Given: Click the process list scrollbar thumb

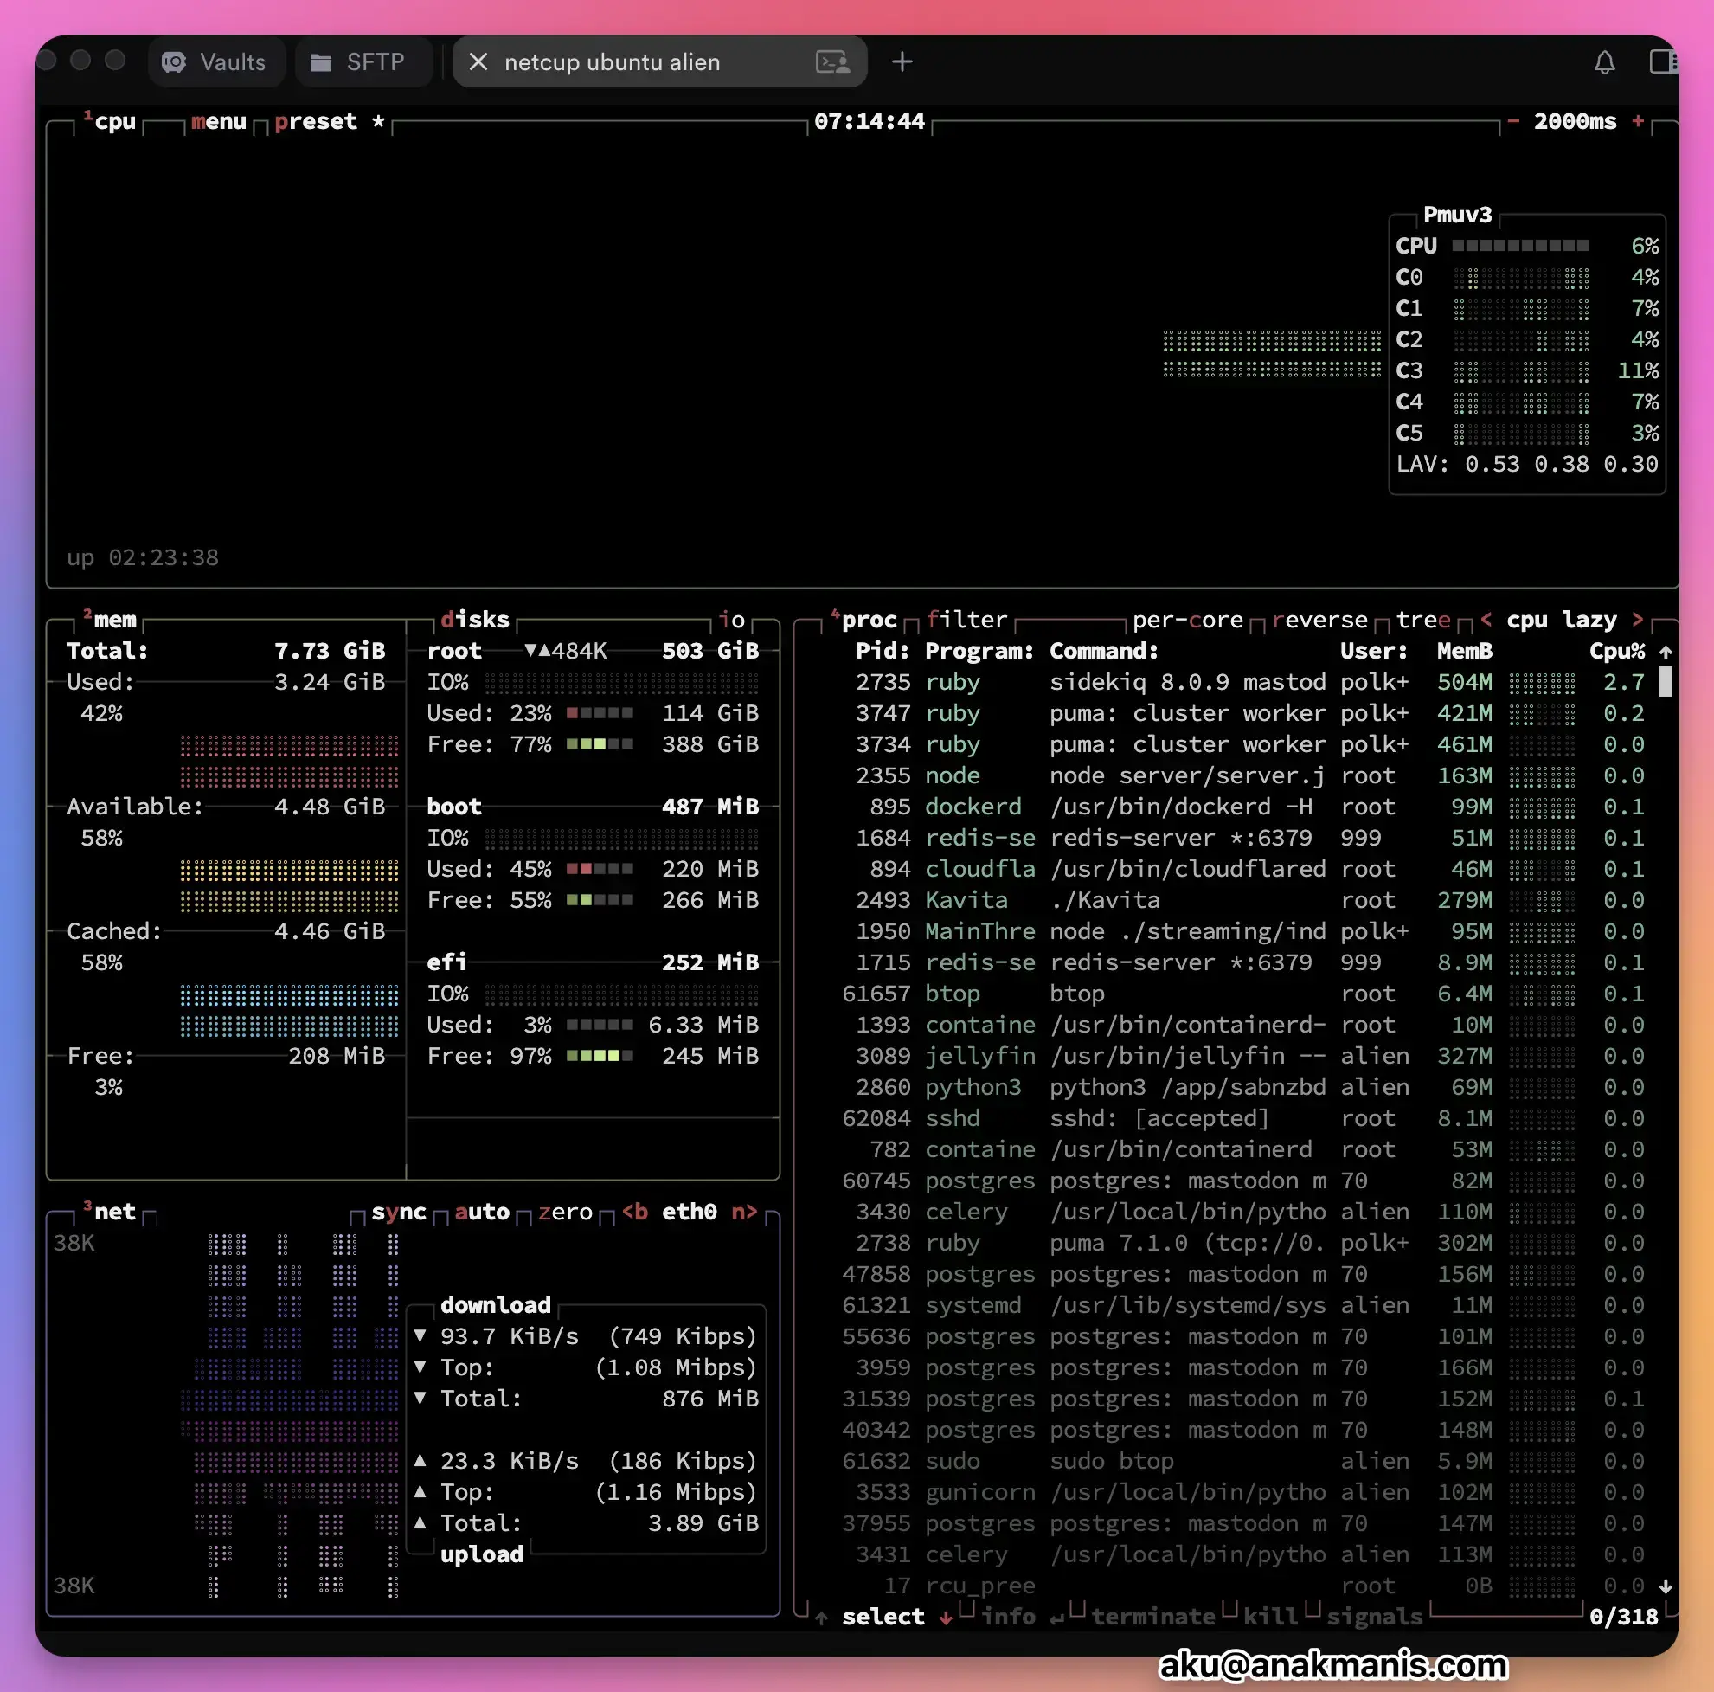Looking at the screenshot, I should point(1666,681).
